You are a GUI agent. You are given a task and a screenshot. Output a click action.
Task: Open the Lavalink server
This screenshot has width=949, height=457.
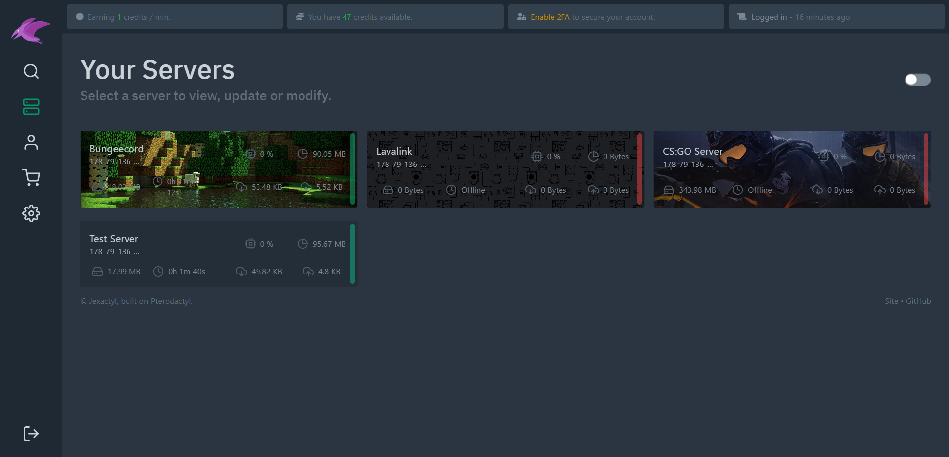[x=505, y=168]
